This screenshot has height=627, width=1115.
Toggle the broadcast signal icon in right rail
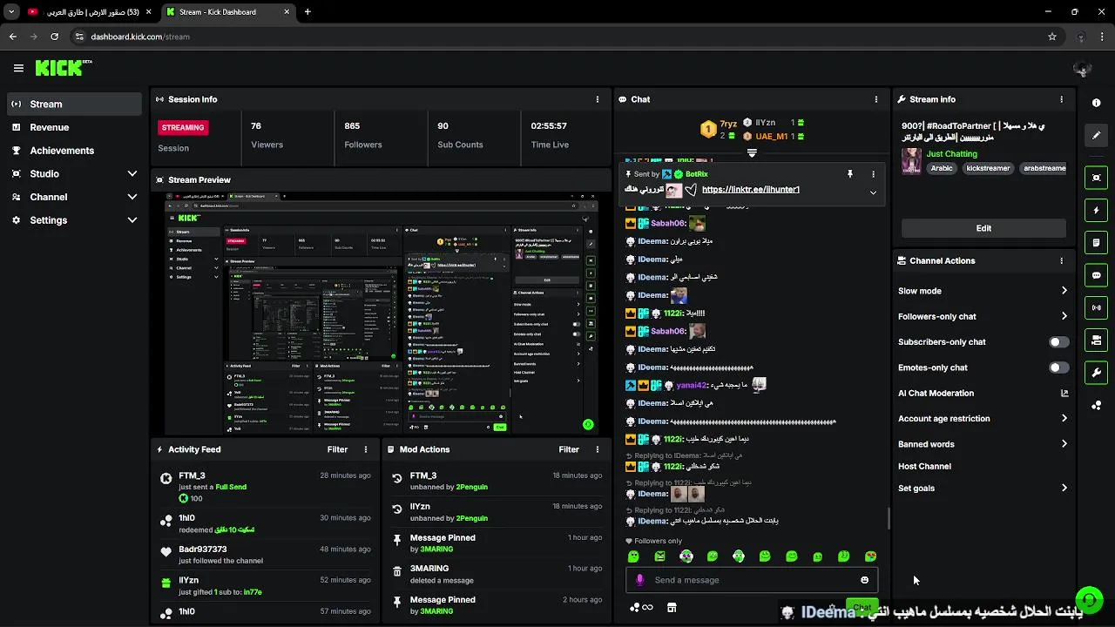coord(1096,307)
